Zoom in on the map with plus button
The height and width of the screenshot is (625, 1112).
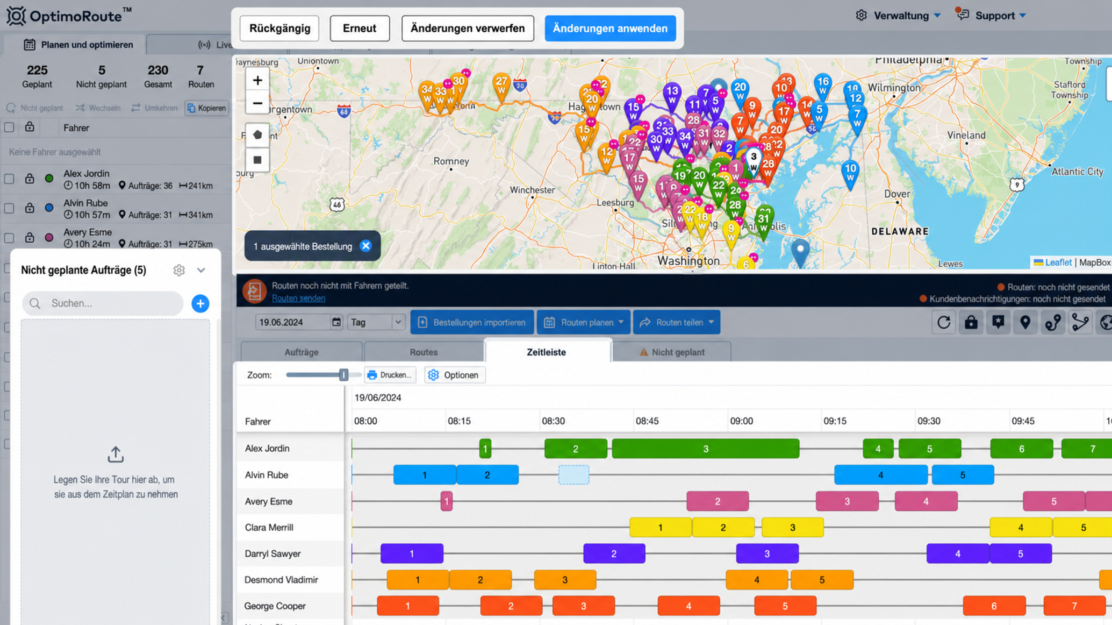coord(257,80)
